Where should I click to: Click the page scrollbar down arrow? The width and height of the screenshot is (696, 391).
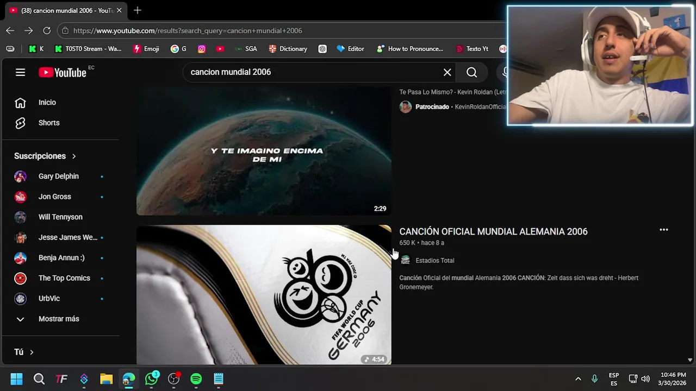click(690, 360)
